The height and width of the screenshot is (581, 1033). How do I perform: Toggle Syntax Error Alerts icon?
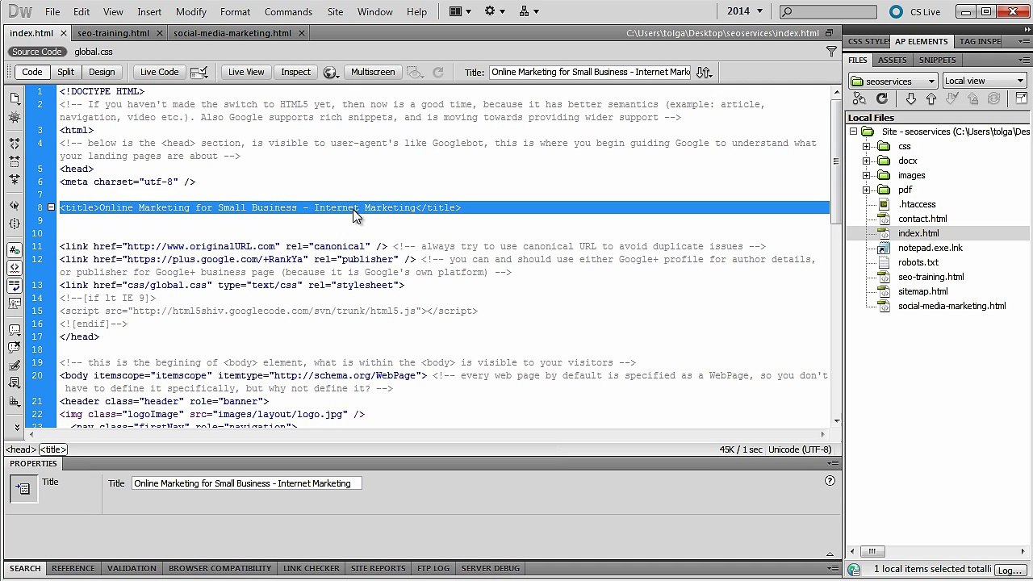[15, 303]
